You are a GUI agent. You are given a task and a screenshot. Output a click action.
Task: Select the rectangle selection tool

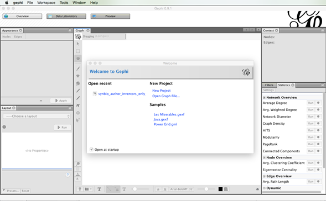[x=78, y=51]
